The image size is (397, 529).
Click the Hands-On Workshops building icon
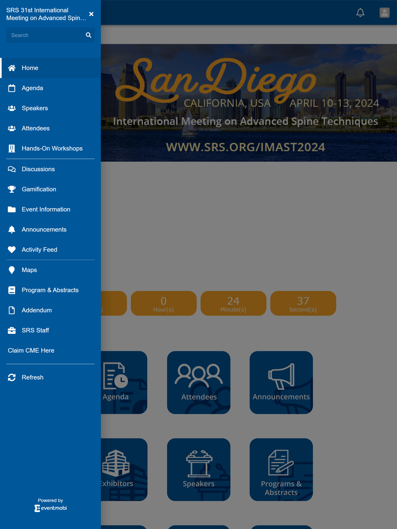click(12, 148)
